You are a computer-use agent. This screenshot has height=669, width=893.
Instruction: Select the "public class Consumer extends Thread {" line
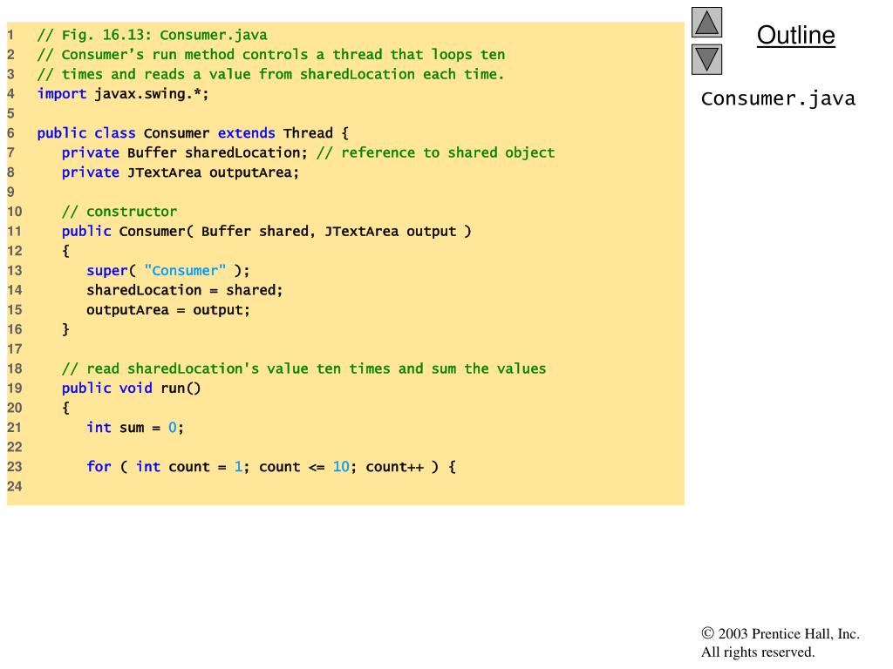click(193, 133)
